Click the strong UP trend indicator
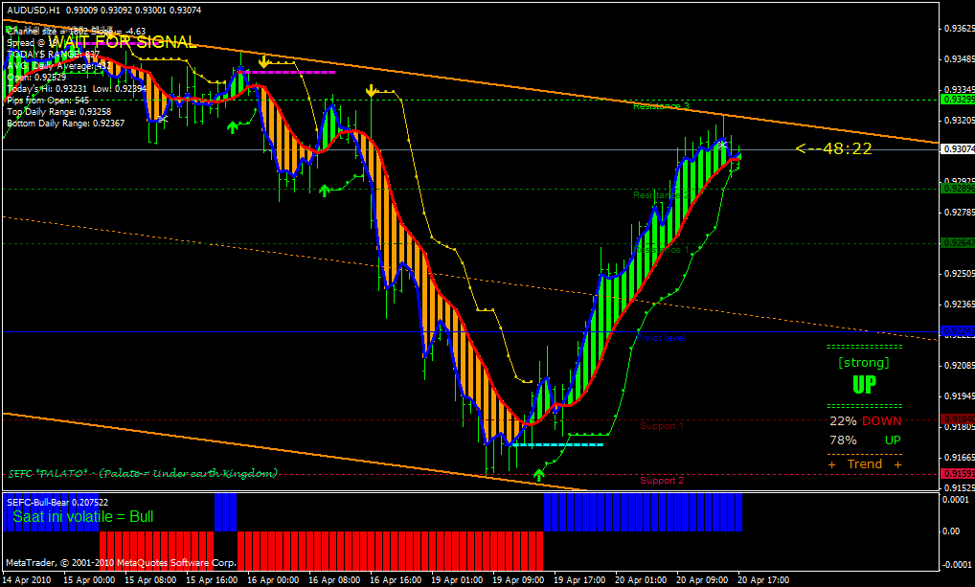The image size is (975, 587). click(864, 376)
